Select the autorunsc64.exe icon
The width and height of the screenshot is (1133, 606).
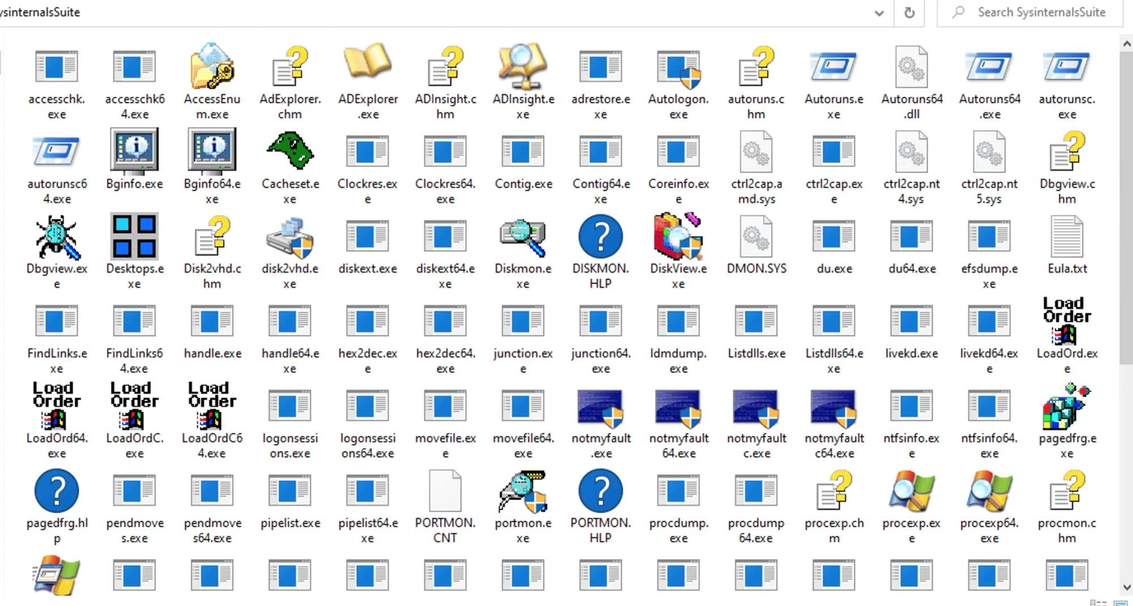pyautogui.click(x=57, y=151)
